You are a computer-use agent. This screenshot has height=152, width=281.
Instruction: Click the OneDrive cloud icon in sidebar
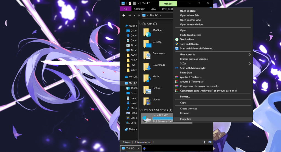click(126, 77)
